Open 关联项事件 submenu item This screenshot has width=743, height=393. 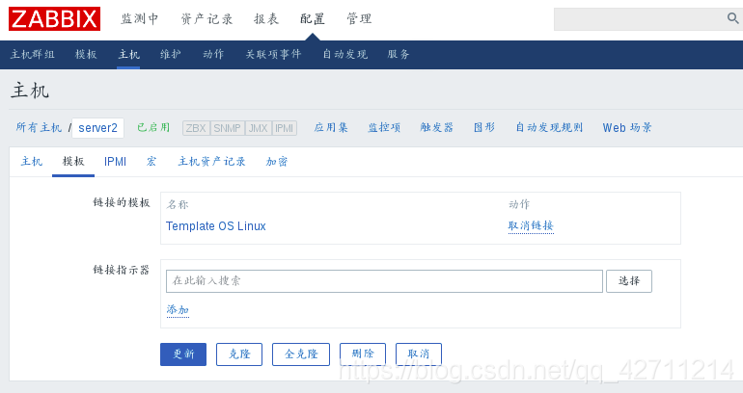pos(273,54)
